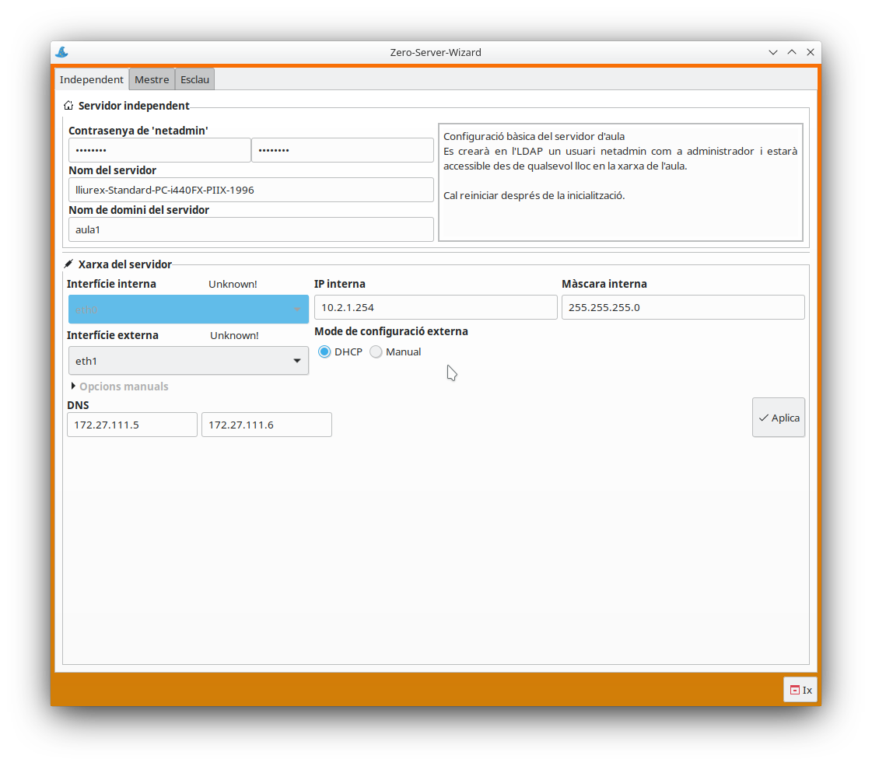Click the primary DNS field 172.27.111.5

pos(132,425)
